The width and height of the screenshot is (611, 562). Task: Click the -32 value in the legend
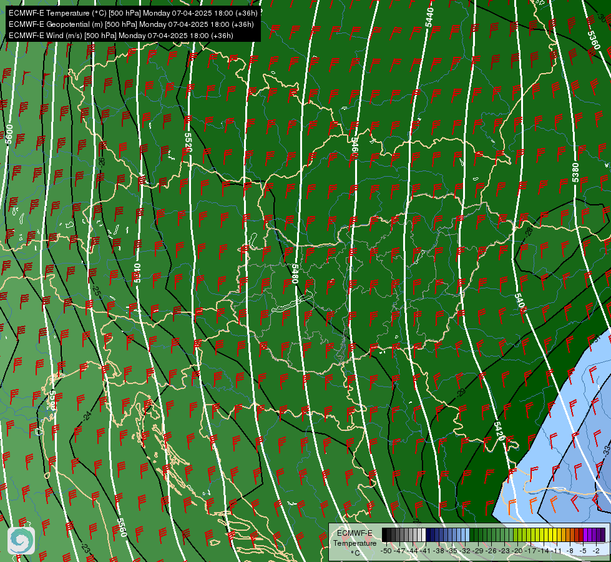tap(465, 551)
